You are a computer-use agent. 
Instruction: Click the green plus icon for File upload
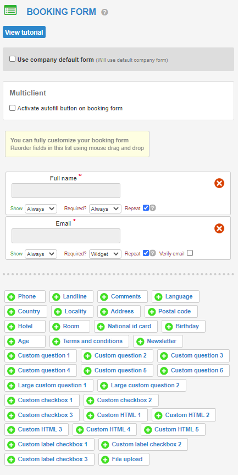click(x=105, y=460)
